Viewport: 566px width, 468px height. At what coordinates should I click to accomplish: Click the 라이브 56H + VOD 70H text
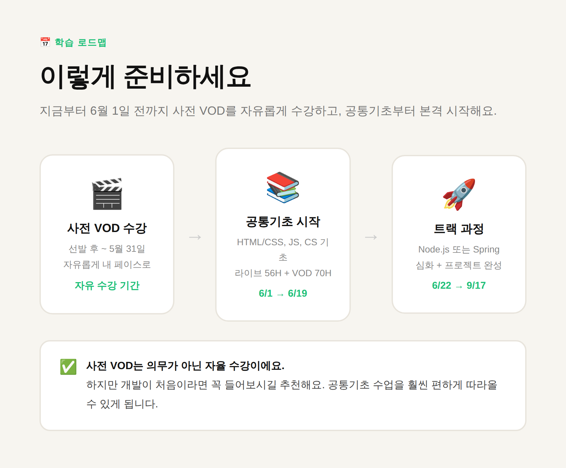click(283, 273)
